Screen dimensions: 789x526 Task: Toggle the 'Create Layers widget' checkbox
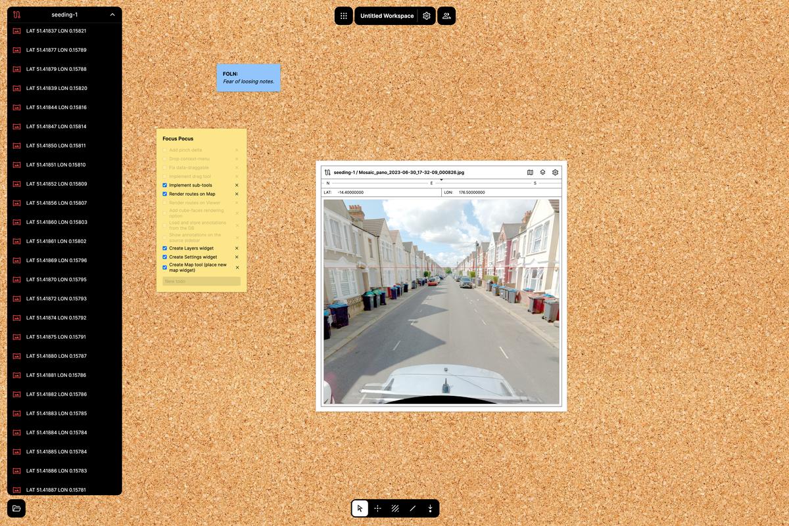click(164, 248)
